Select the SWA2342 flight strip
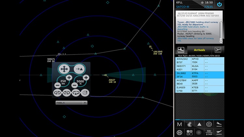The height and width of the screenshot is (137, 244). coord(199,61)
